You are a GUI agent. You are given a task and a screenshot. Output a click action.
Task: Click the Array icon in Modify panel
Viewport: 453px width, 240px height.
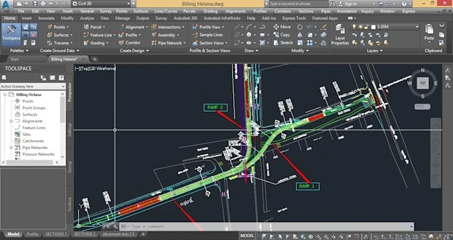click(310, 43)
